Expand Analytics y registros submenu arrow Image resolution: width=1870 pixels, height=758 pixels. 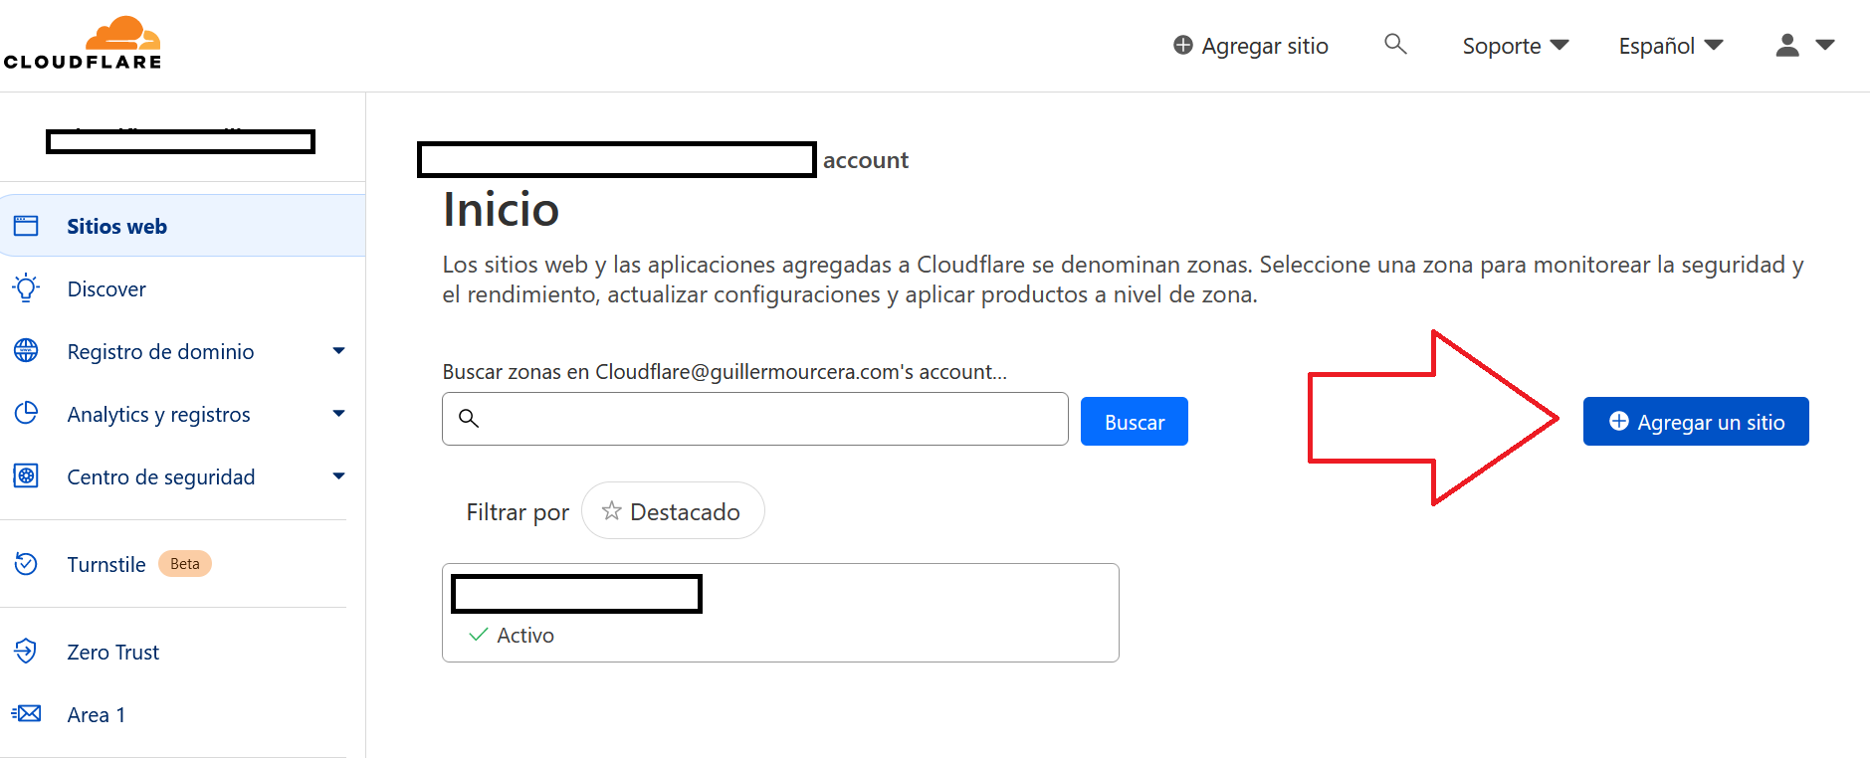point(338,414)
